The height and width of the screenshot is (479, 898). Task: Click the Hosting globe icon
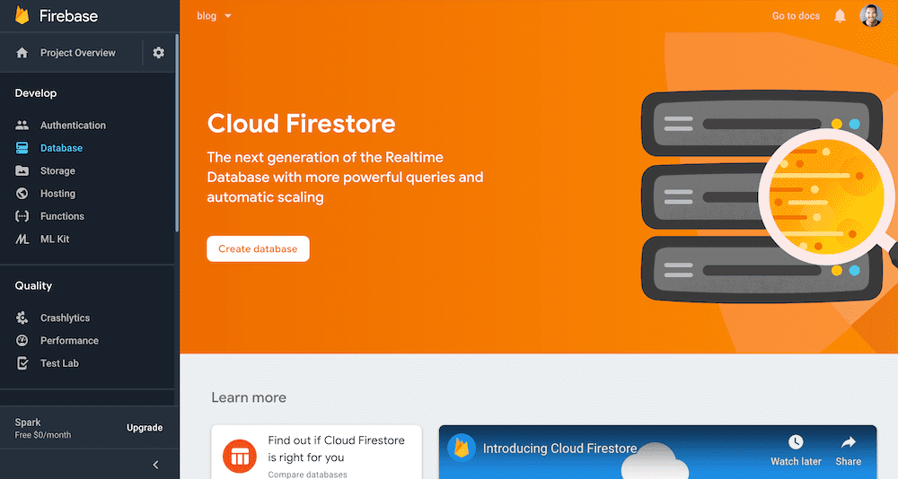click(x=22, y=194)
